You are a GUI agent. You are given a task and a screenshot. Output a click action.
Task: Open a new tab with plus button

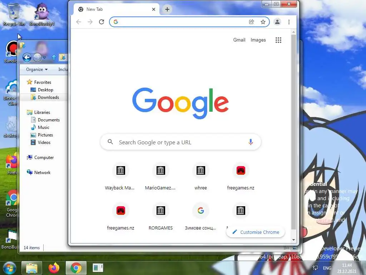(x=167, y=9)
